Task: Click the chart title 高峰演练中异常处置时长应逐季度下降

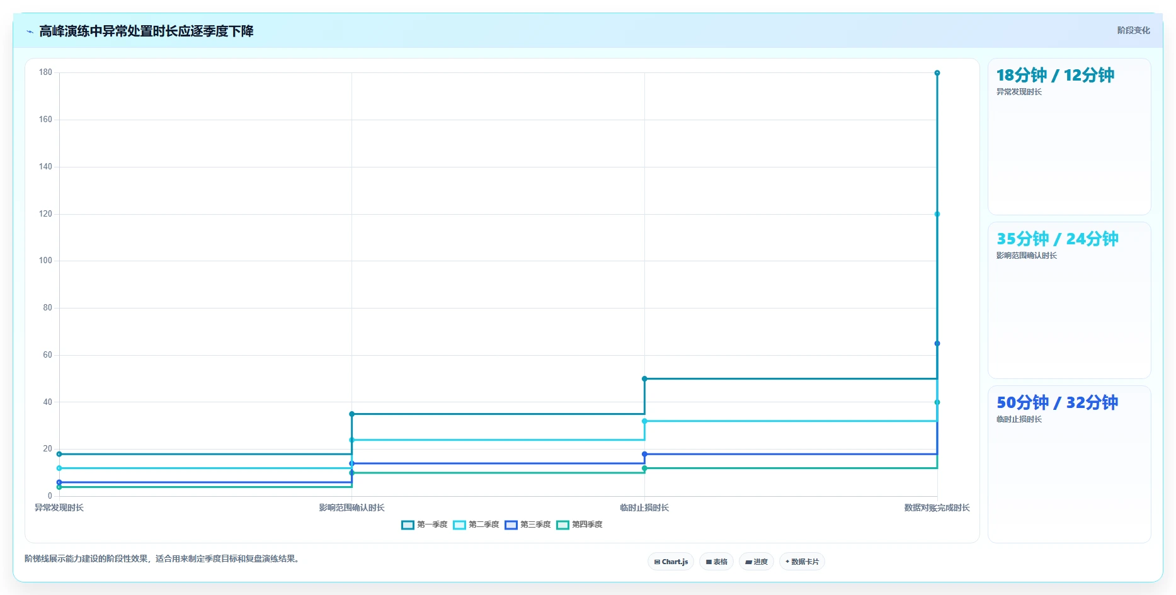Action: coord(146,31)
